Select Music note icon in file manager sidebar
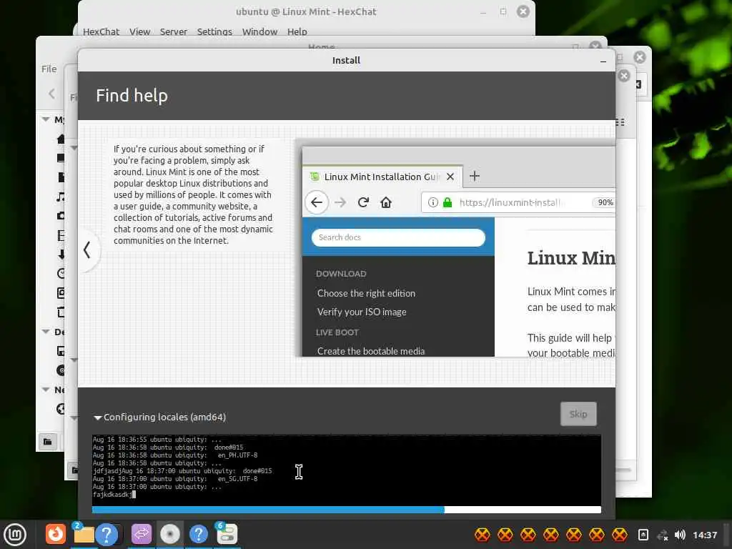This screenshot has width=732, height=549. 60,197
